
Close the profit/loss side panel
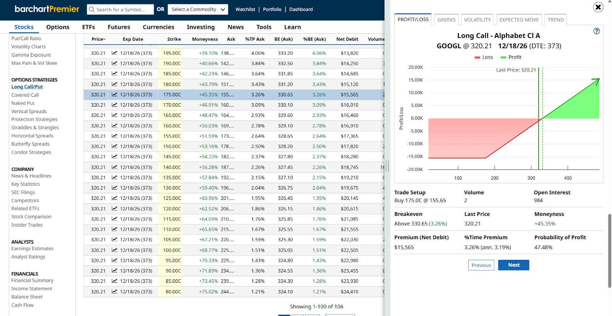click(598, 7)
